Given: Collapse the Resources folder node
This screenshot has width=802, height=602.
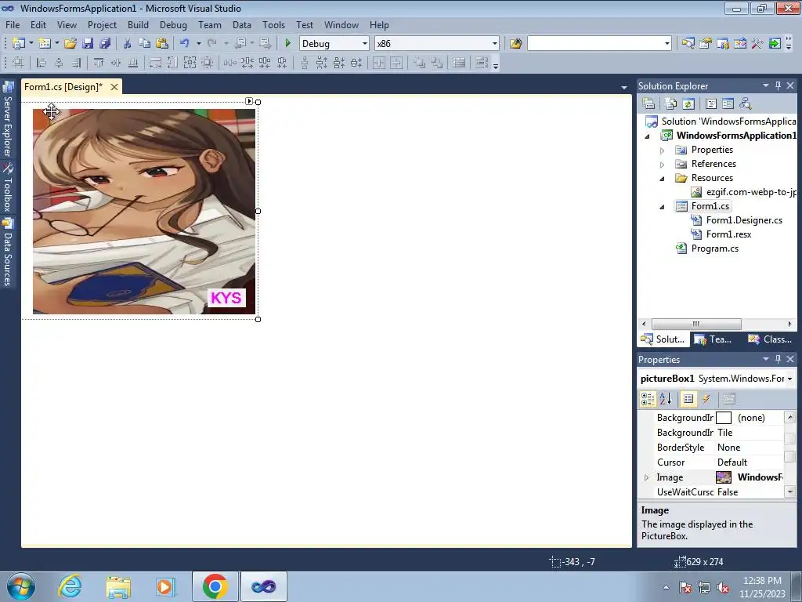Looking at the screenshot, I should [663, 179].
